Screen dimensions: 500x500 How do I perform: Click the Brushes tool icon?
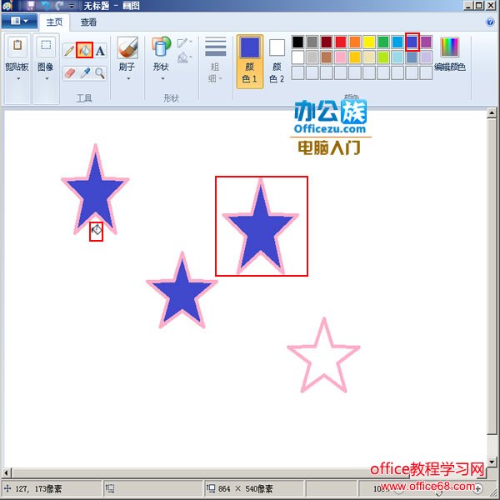(127, 47)
